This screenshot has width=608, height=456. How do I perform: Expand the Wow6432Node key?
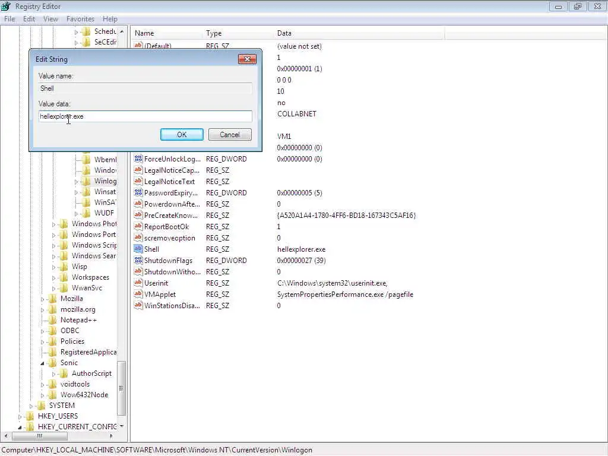42,395
